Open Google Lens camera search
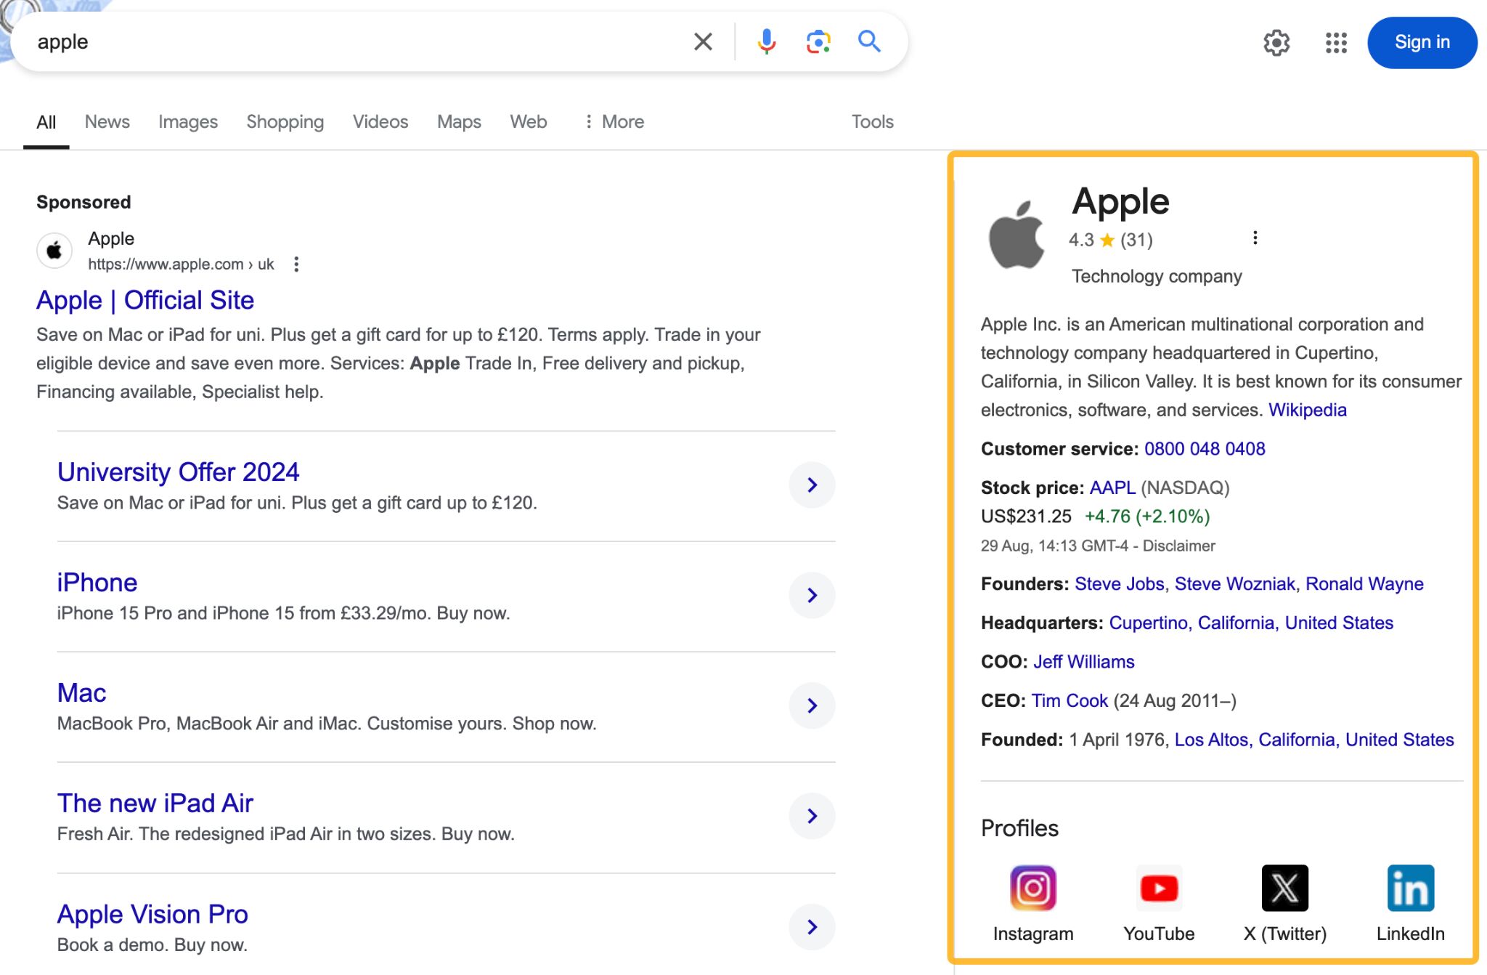The image size is (1487, 975). (x=818, y=41)
